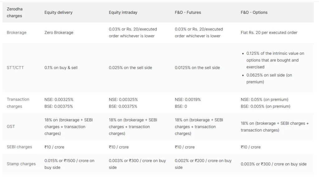Viewport: 319px width, 177px height.
Task: Click the 'Transaction charges' row label
Action: (18, 103)
